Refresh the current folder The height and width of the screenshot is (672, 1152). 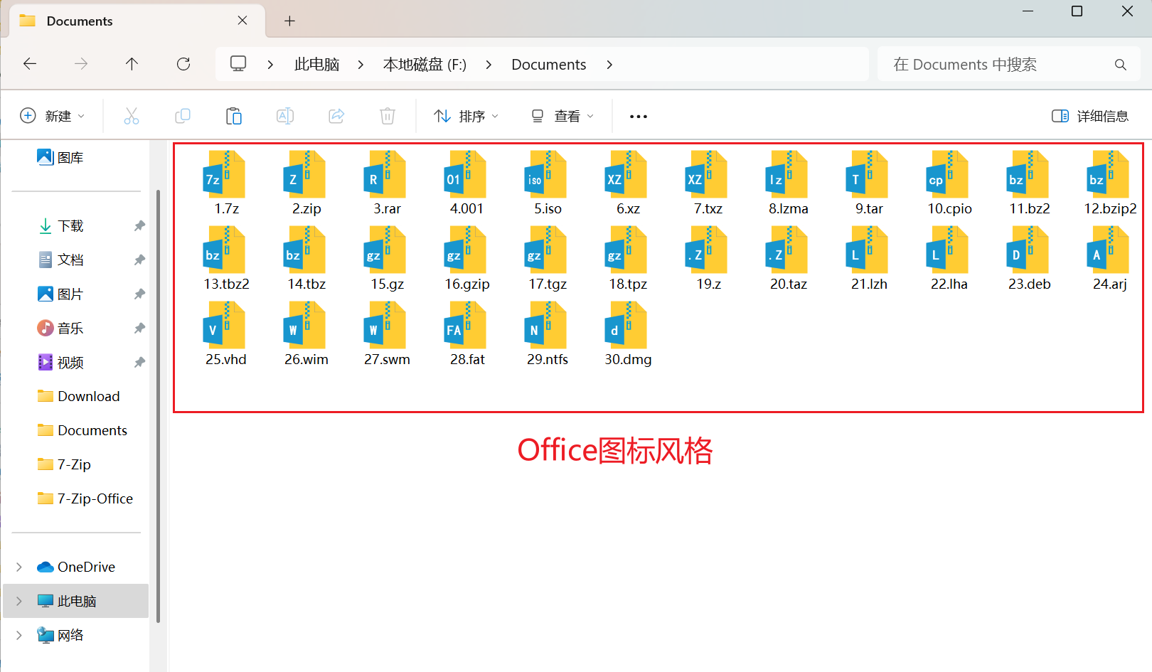183,64
